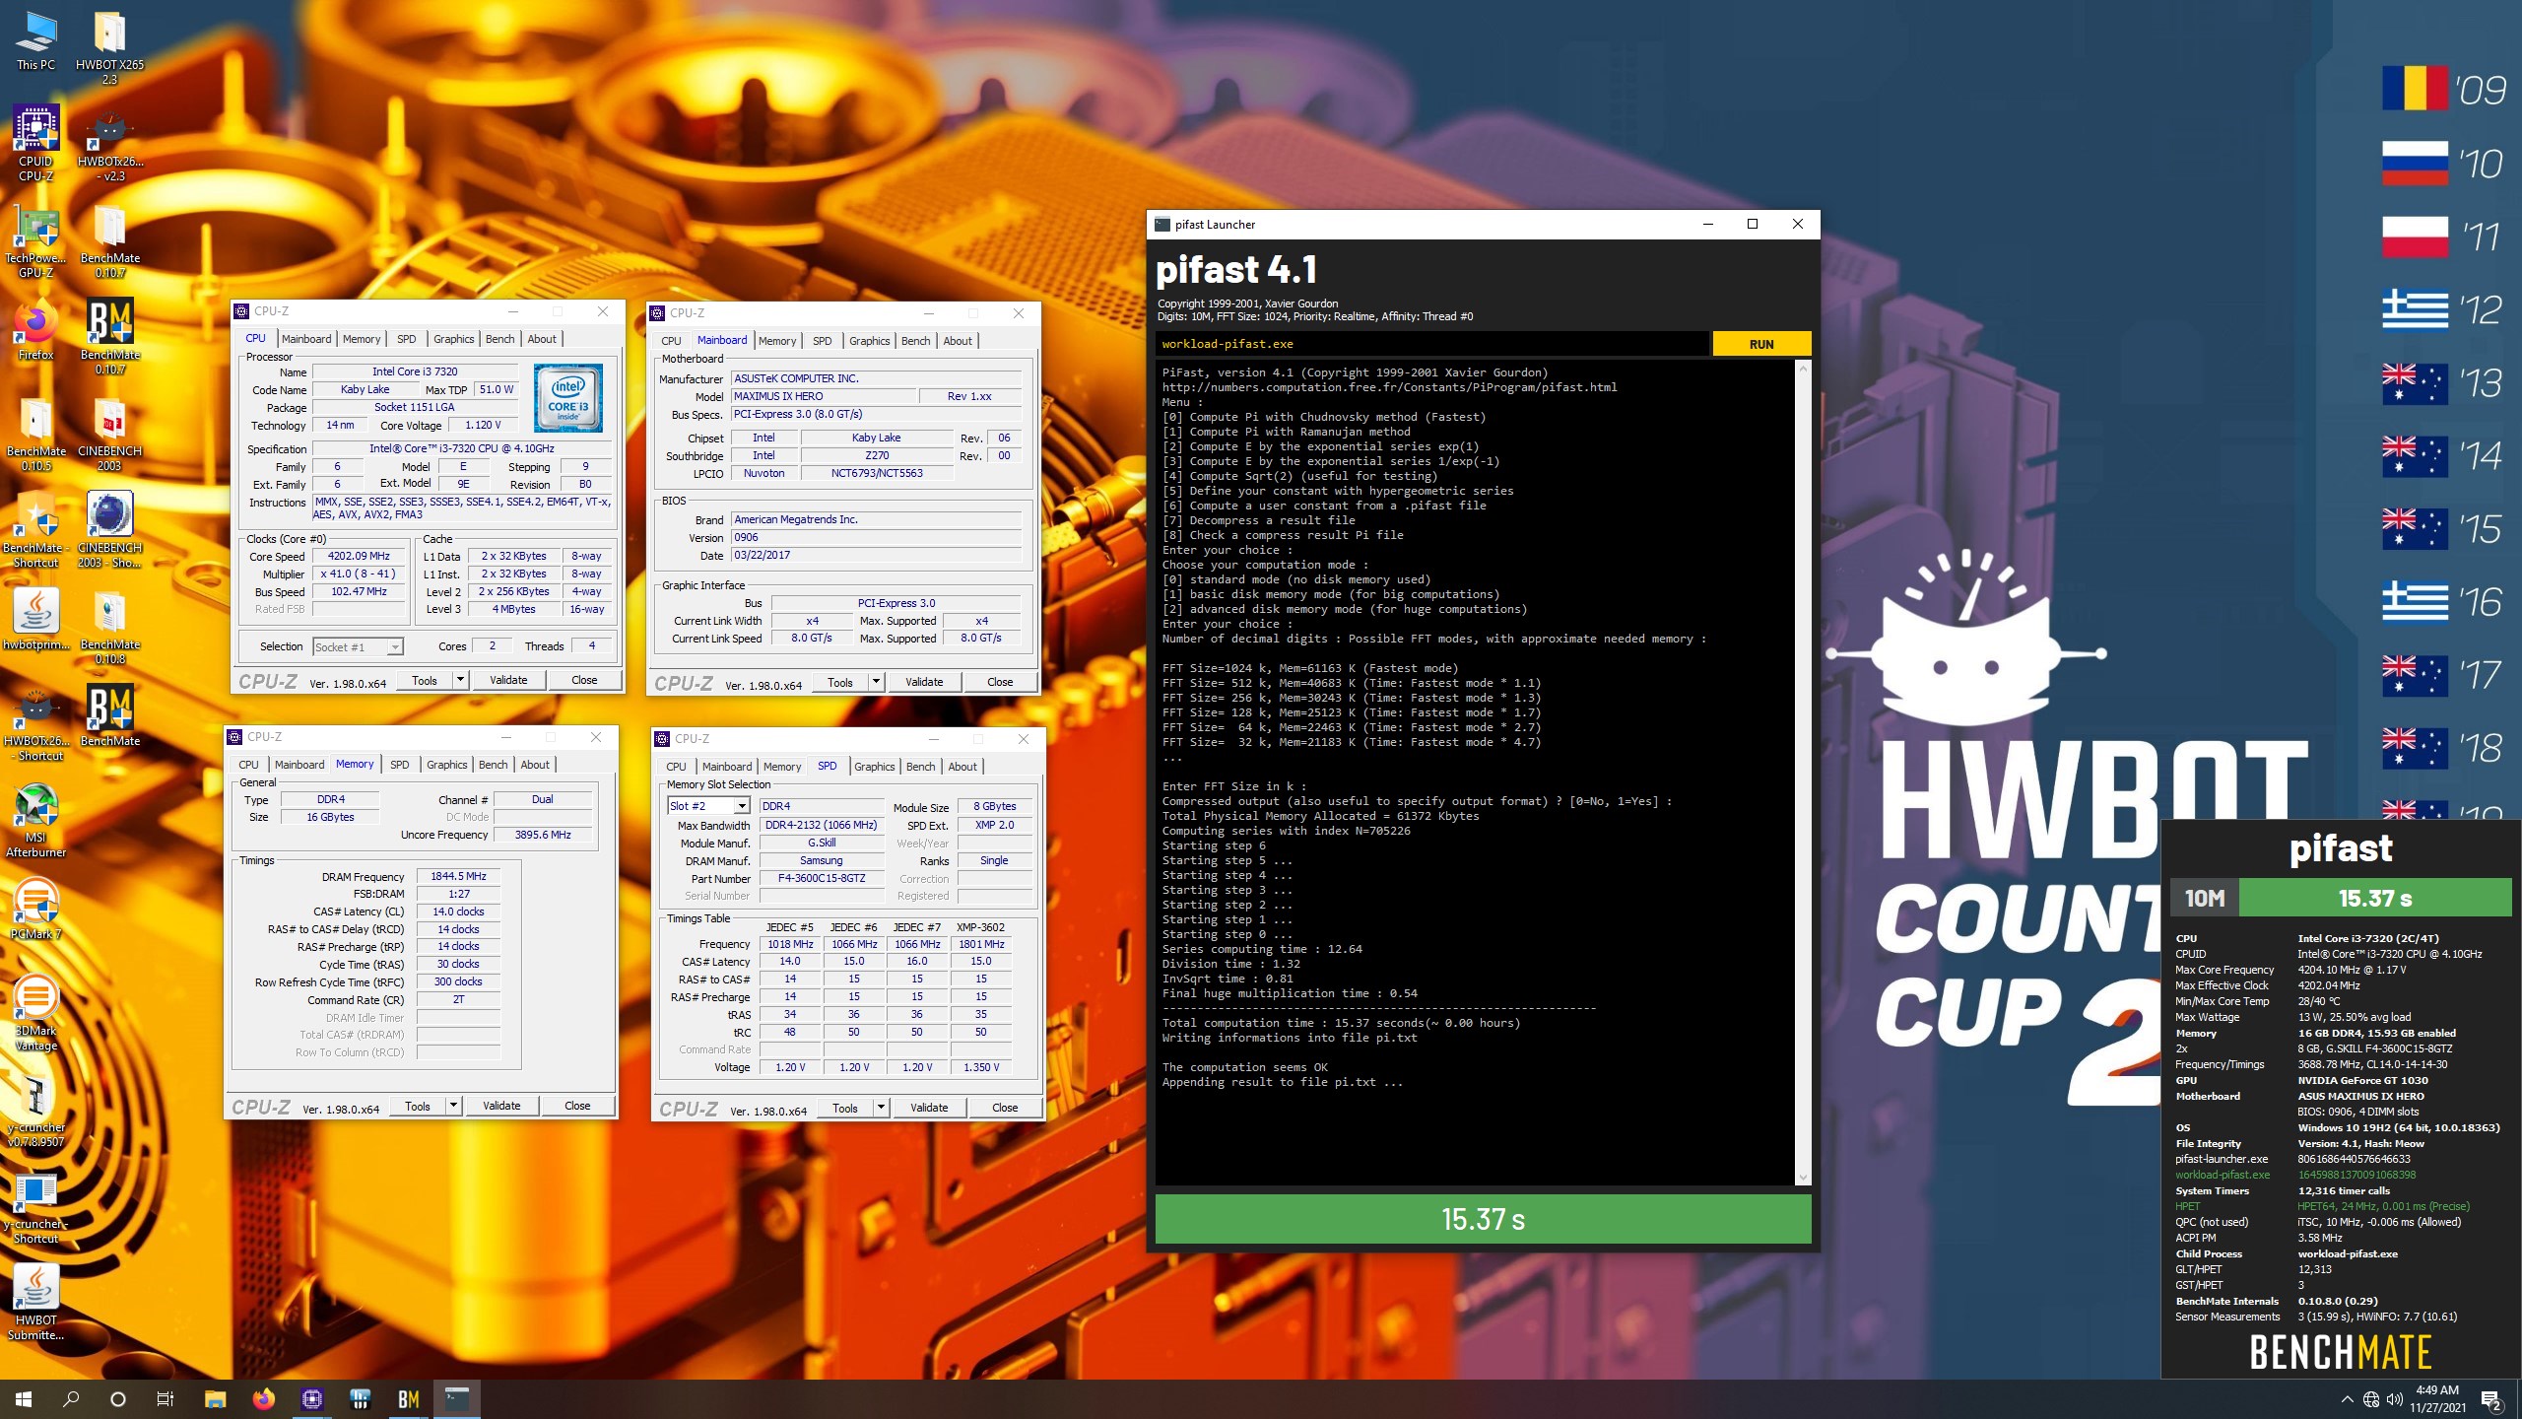Open y-cruncher - Shortcut desktop icon
Viewport: 2522px width, 1419px height.
[x=36, y=1206]
